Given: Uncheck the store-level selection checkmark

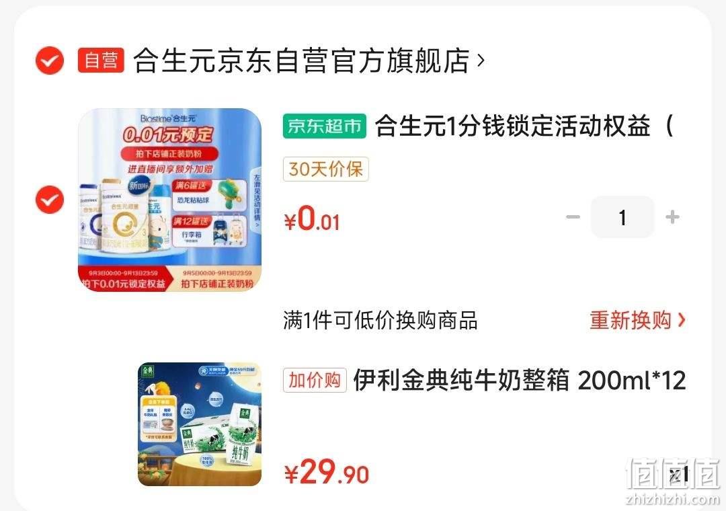Looking at the screenshot, I should (x=50, y=61).
